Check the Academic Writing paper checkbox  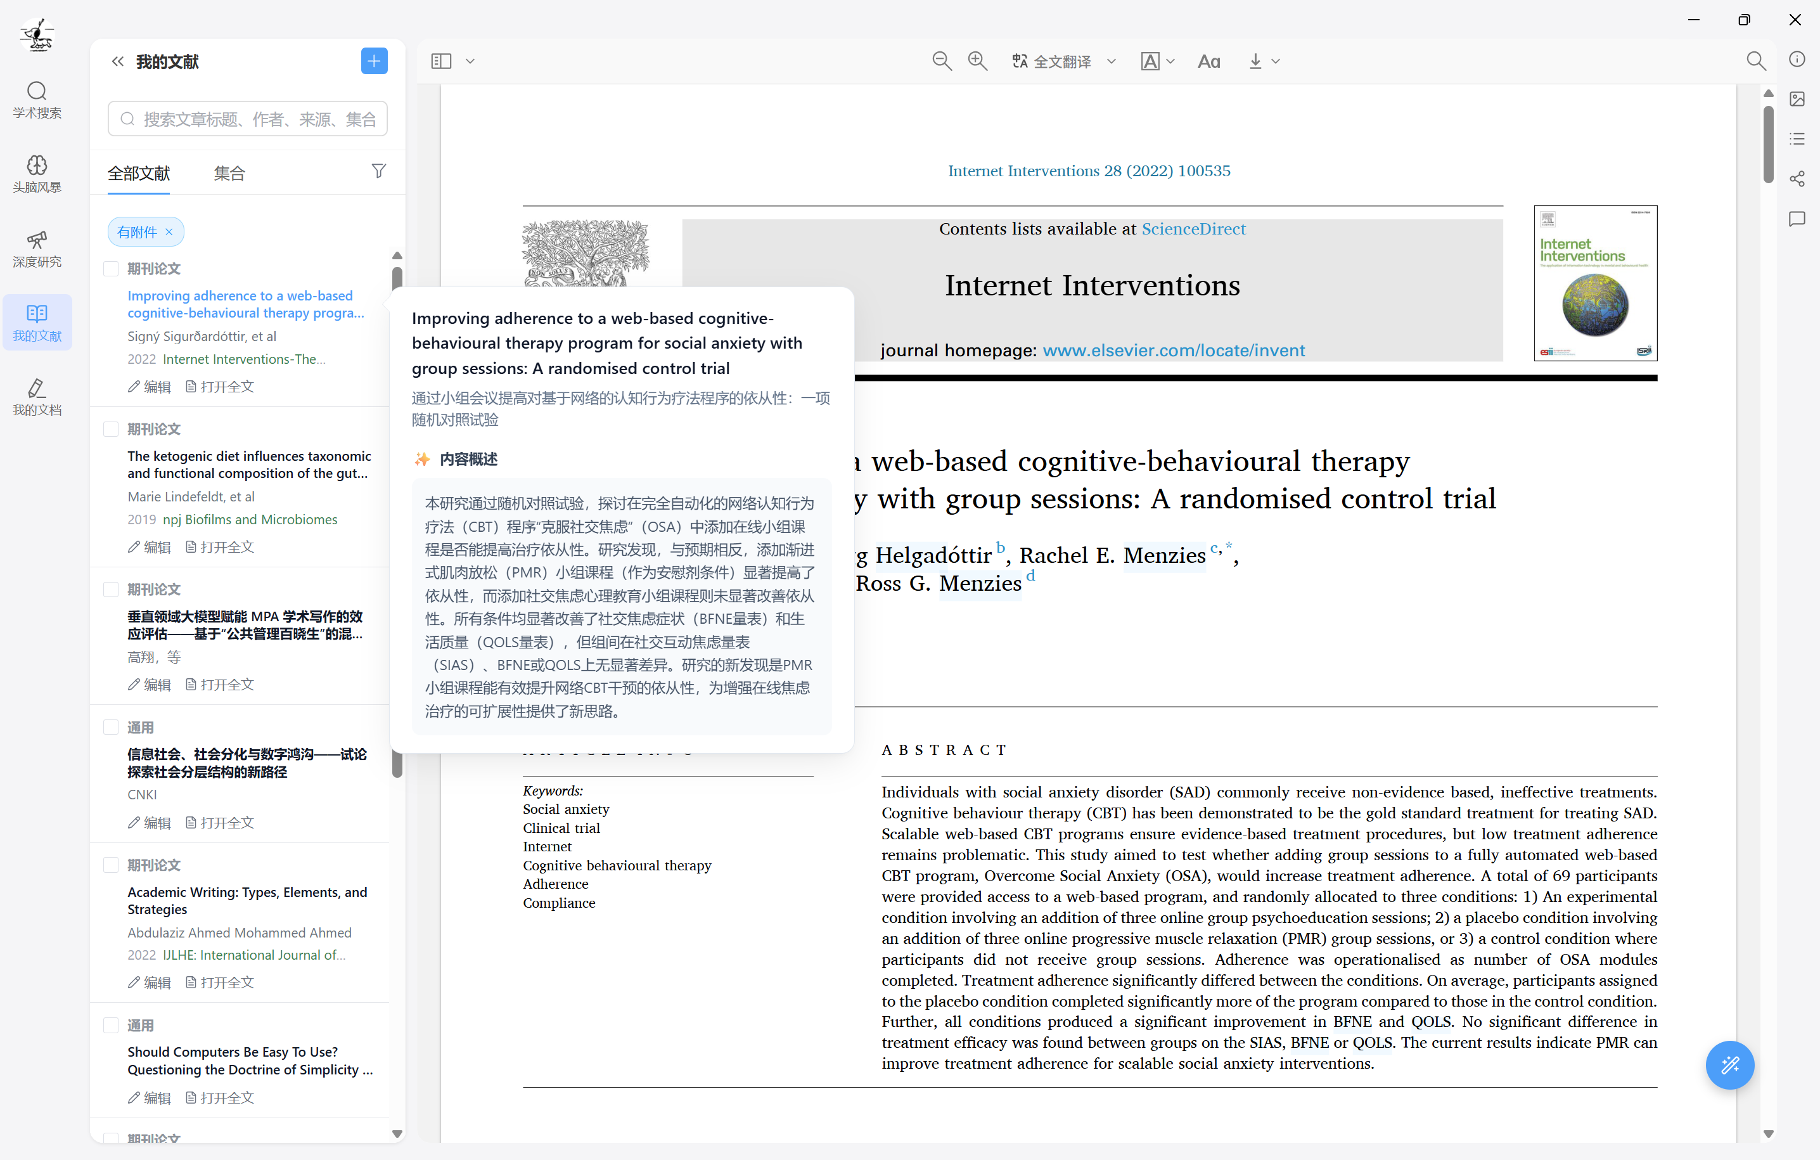111,865
